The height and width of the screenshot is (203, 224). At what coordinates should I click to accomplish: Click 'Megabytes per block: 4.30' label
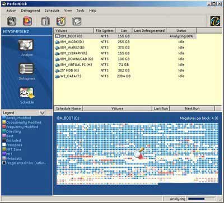[x=199, y=118]
